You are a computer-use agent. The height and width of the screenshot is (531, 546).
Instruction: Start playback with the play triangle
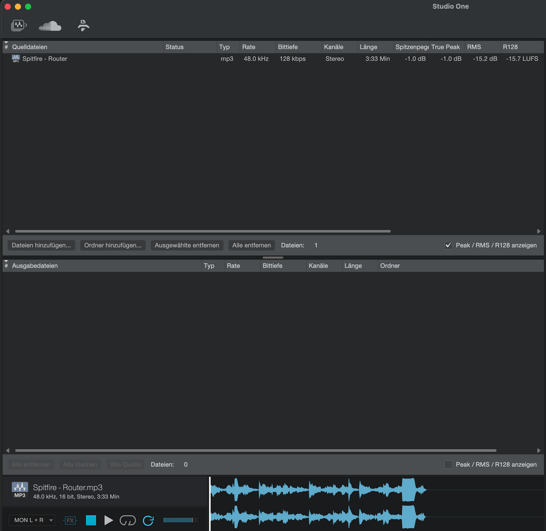108,520
